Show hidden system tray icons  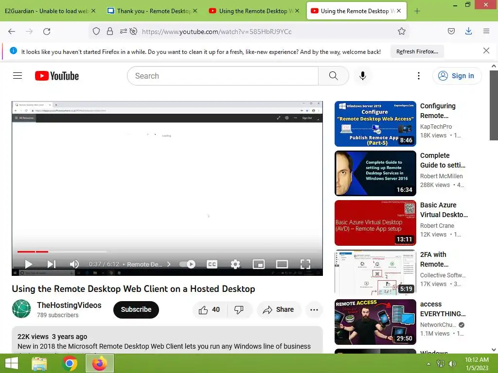click(428, 364)
